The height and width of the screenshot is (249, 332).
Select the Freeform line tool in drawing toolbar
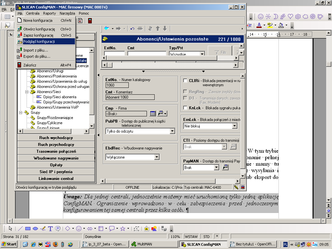(43, 229)
